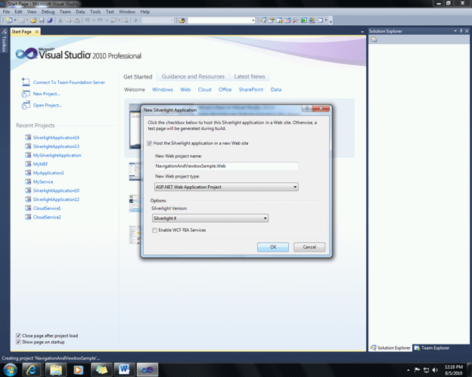This screenshot has width=472, height=377.
Task: Expand the New Project icon dropdown arrow
Action: pos(15,20)
